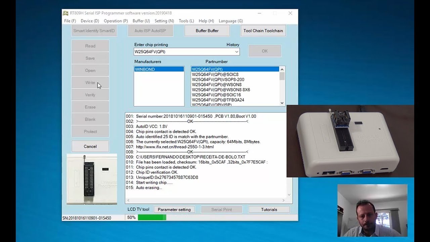
Task: Click the ifix.net.cn thread link in log
Action: [175, 147]
